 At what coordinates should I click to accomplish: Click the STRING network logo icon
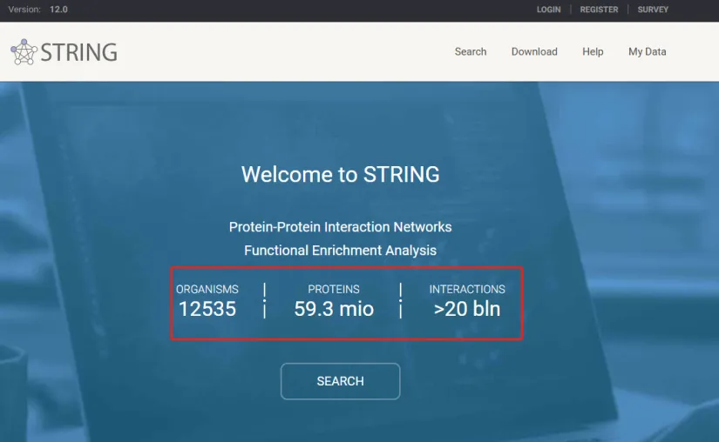click(x=24, y=51)
